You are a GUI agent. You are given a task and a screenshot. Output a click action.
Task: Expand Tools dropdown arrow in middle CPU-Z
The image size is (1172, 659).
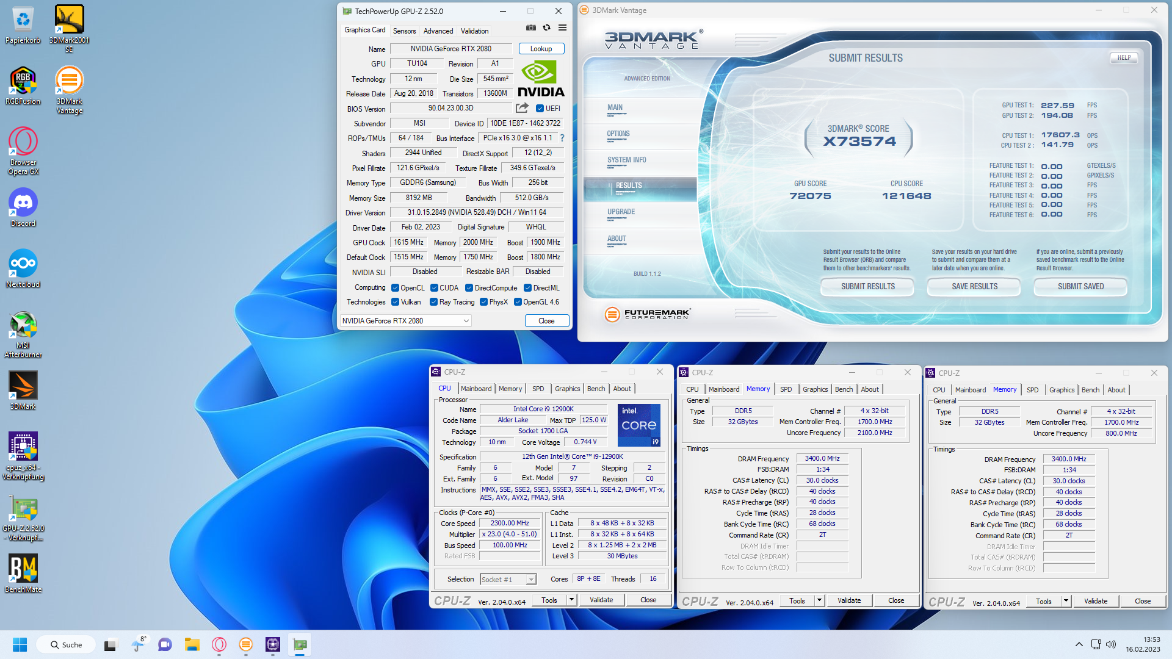[x=819, y=601]
